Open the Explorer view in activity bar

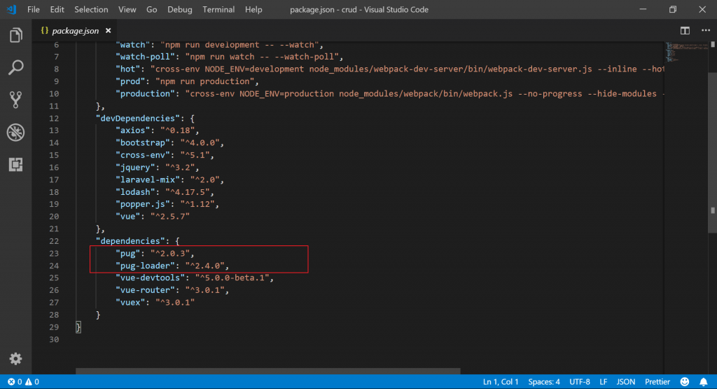pyautogui.click(x=15, y=35)
